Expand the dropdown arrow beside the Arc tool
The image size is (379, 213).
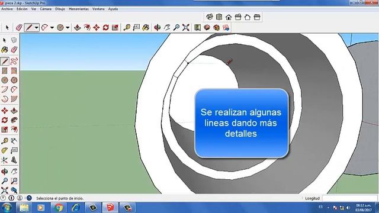(x=52, y=28)
